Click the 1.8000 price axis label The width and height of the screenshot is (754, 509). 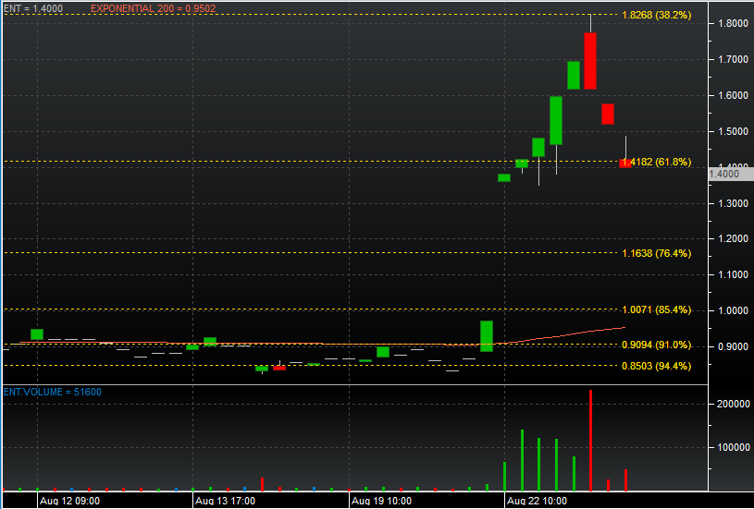[733, 23]
